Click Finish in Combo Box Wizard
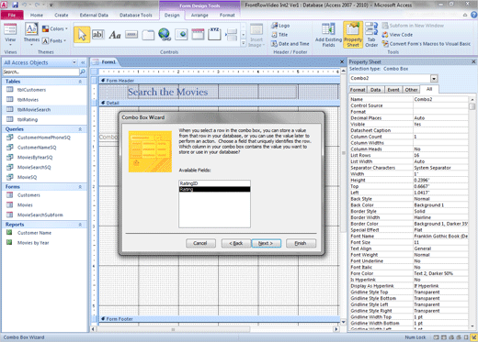 tap(301, 243)
